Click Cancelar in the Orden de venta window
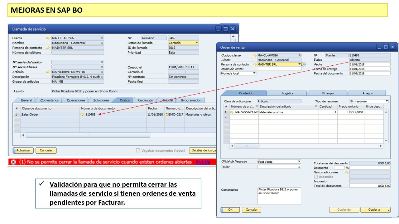Screen dimensions: 399x224 252,210
